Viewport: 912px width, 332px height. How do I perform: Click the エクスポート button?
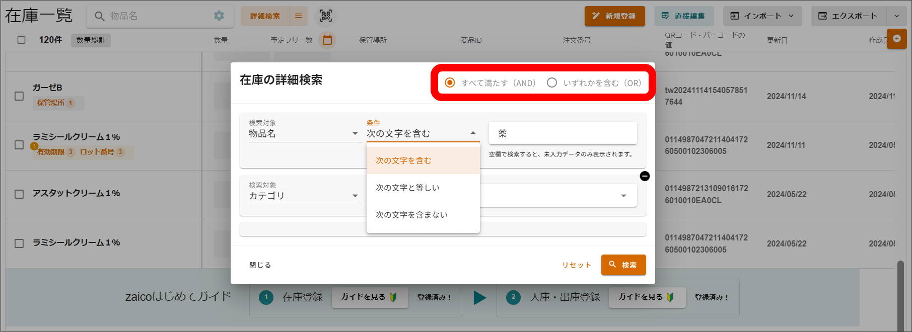pos(849,16)
